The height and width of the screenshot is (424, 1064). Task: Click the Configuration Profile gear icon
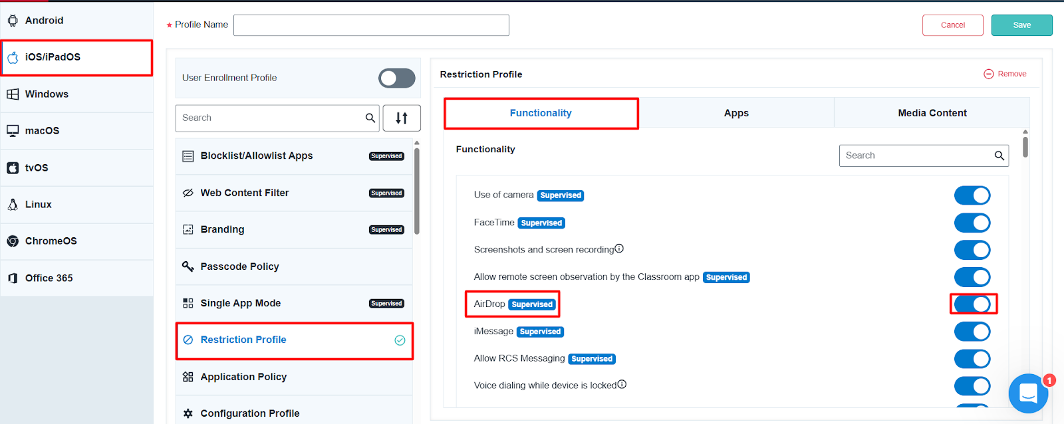[x=188, y=413]
